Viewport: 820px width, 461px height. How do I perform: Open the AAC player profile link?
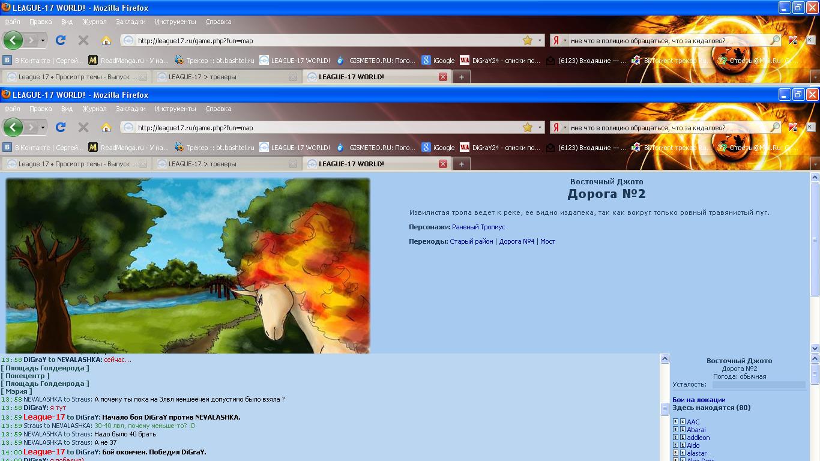click(693, 422)
